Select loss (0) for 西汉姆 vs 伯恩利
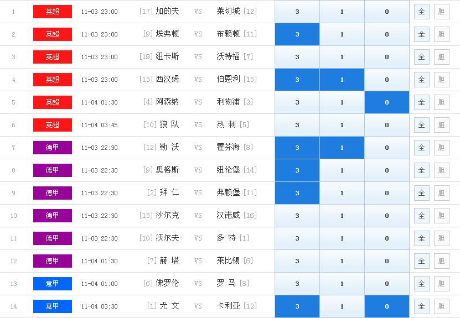460x318 pixels. click(x=387, y=80)
